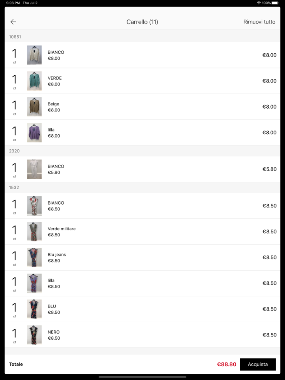Open the green VERDE sweater thumbnail
The height and width of the screenshot is (380, 285).
pyautogui.click(x=34, y=81)
